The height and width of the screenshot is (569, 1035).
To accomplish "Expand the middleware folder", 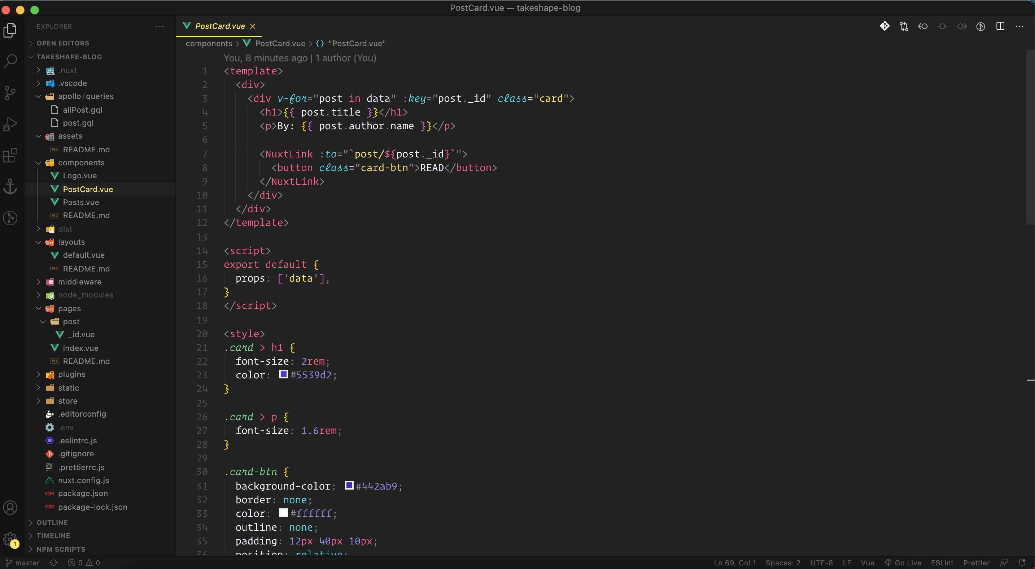I will (x=79, y=282).
